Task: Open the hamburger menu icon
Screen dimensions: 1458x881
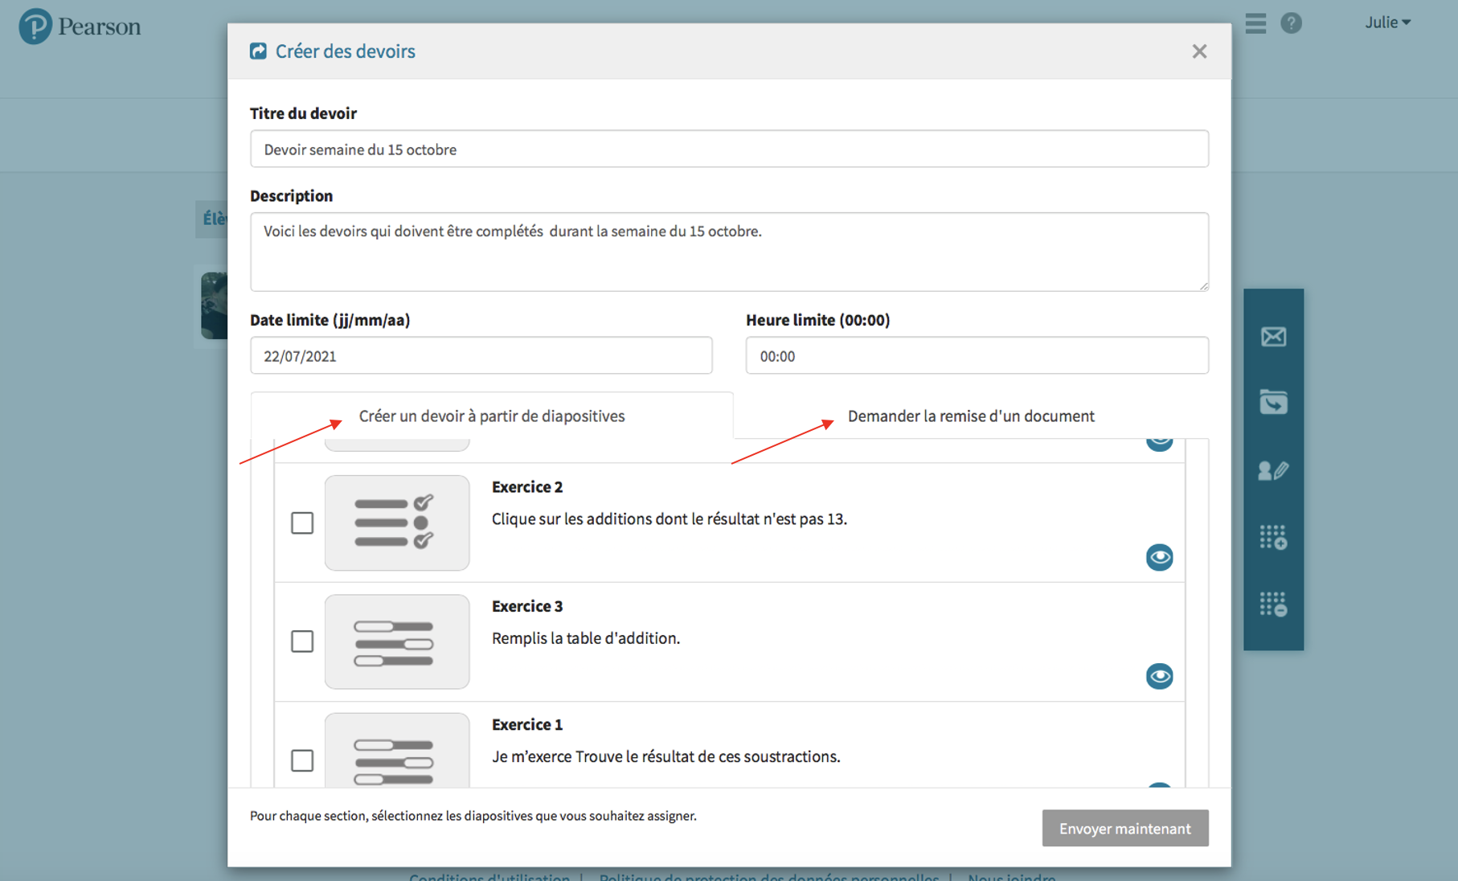Action: coord(1255,23)
